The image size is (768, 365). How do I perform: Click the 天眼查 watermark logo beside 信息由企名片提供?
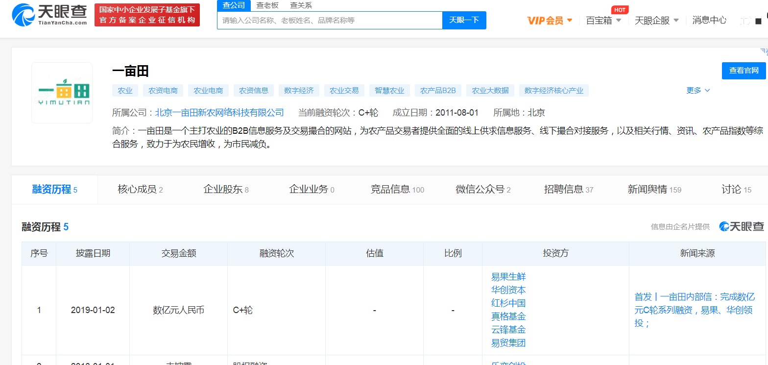[x=742, y=226]
